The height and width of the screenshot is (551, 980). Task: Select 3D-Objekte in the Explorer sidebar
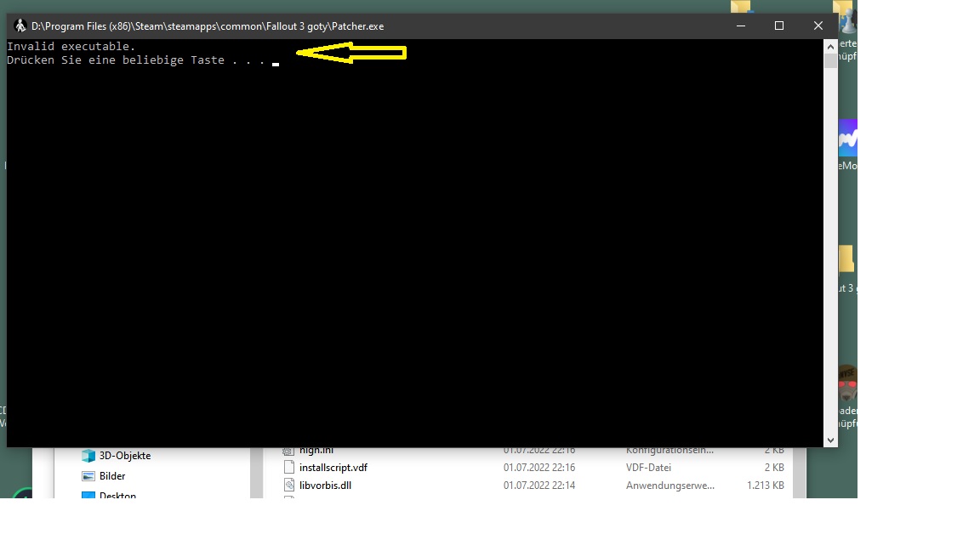(x=124, y=456)
